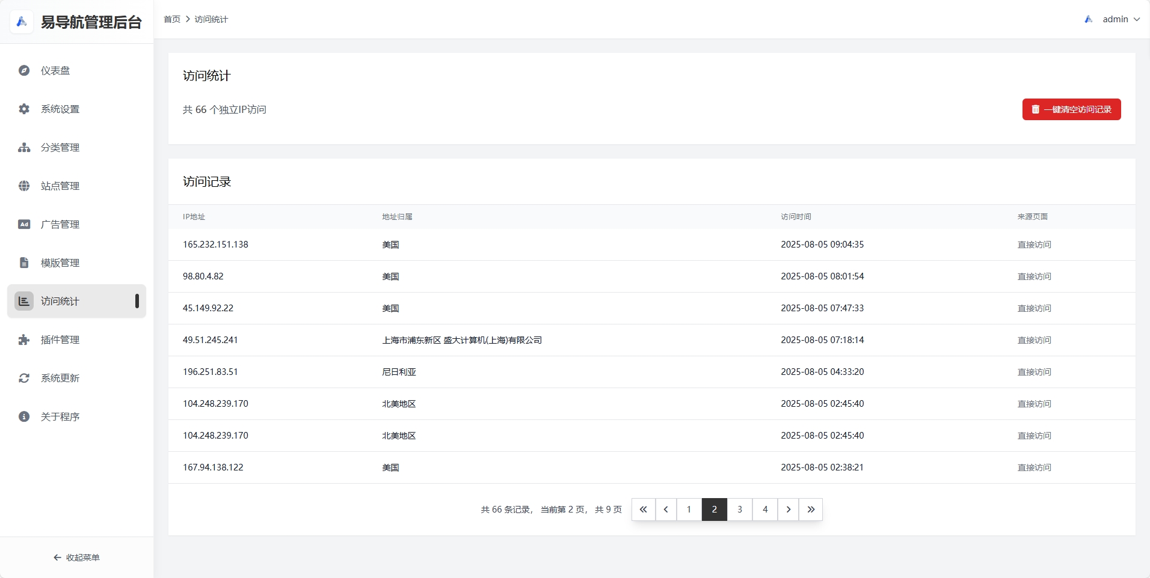This screenshot has width=1150, height=578.
Task: Select the site management globe icon
Action: coord(24,186)
